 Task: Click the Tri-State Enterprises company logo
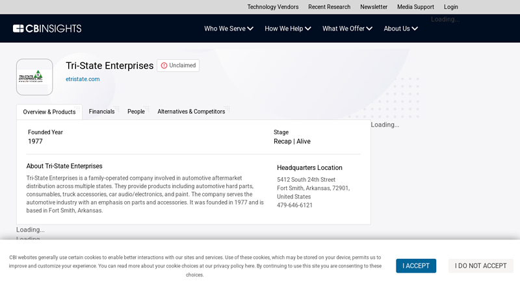point(34,77)
